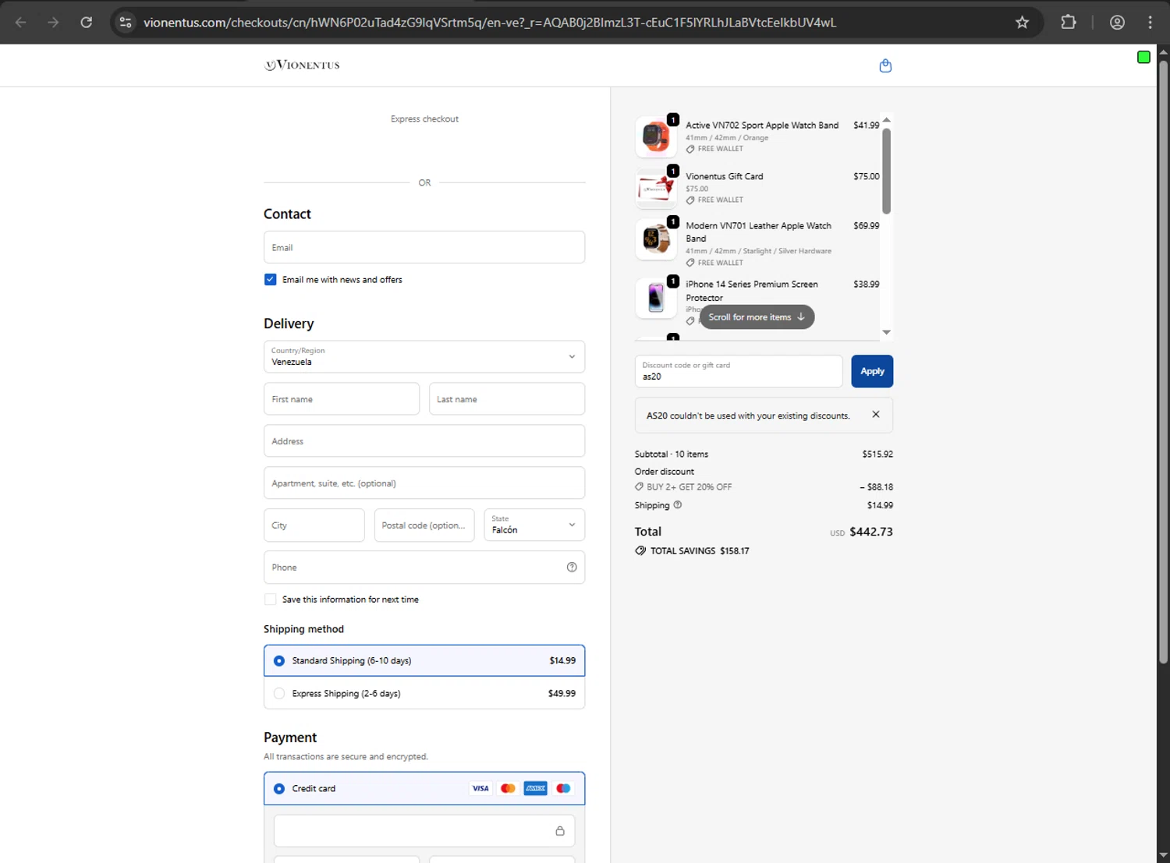1170x863 pixels.
Task: Check Save this information for next time
Action: point(271,600)
